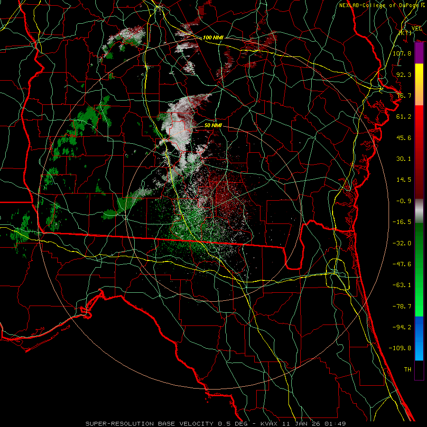
Task: Click the -109.8 velocity scale value
Action: pos(400,348)
